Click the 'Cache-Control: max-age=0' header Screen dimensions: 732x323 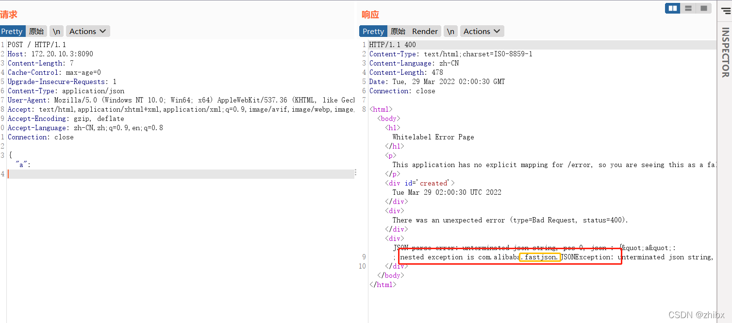point(54,72)
